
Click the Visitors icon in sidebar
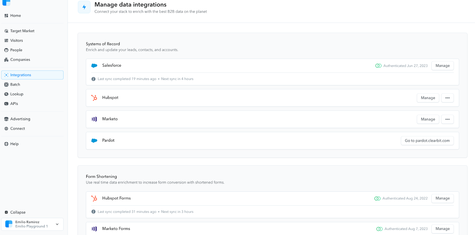tap(6, 41)
